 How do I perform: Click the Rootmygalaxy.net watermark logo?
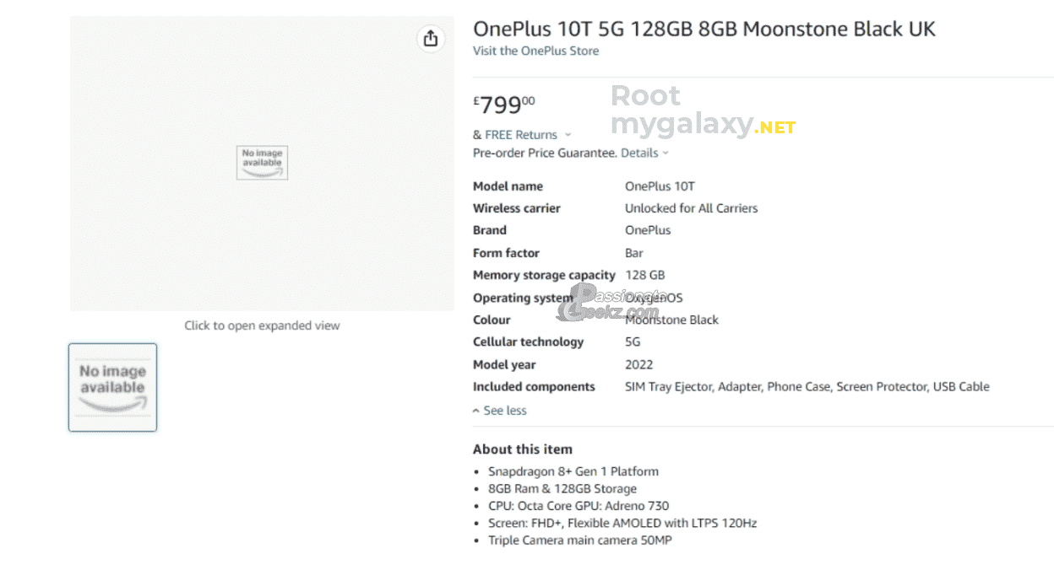[x=702, y=112]
